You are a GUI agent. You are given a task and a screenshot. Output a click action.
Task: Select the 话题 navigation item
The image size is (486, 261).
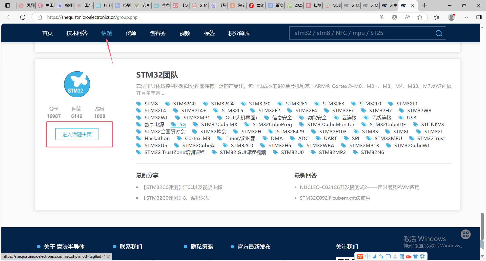[x=107, y=33]
